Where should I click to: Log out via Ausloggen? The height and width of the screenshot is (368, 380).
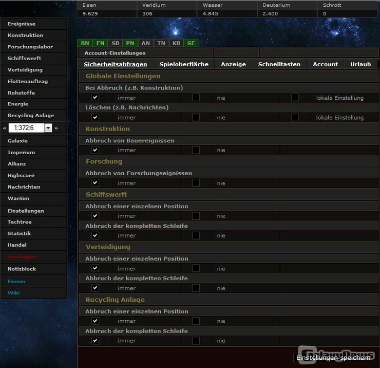click(34, 256)
